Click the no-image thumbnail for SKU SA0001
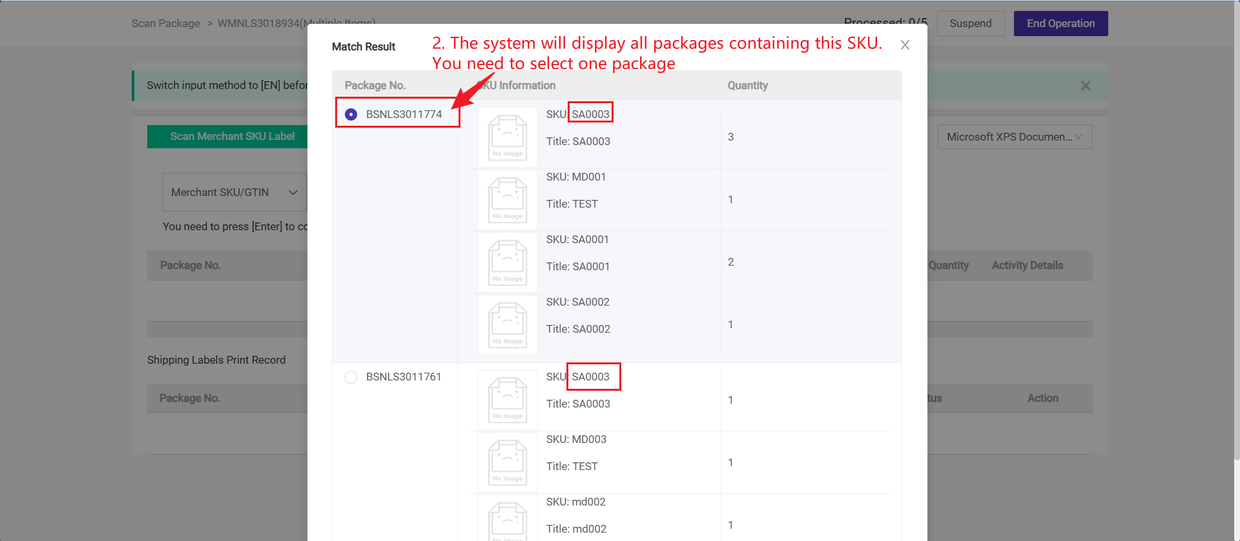This screenshot has height=541, width=1240. (x=508, y=262)
